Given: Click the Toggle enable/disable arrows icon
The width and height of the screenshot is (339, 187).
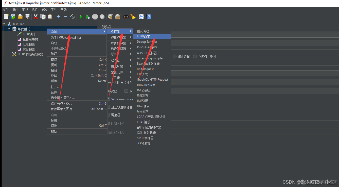Looking at the screenshot, I should pyautogui.click(x=73, y=17).
